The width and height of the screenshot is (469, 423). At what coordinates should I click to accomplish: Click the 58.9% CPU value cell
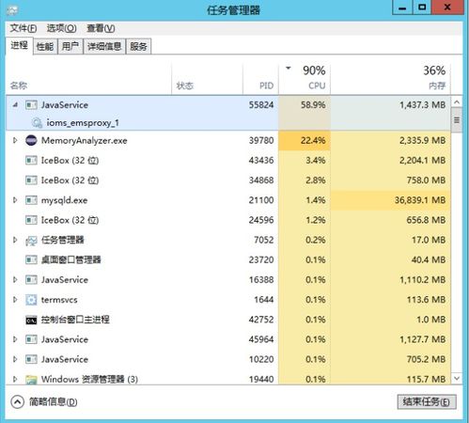[305, 105]
